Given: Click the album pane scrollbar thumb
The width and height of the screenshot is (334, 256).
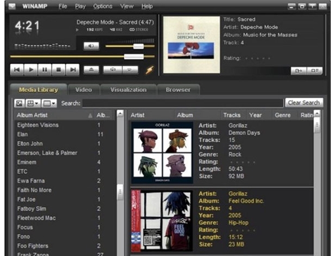Looking at the screenshot, I should [x=317, y=125].
